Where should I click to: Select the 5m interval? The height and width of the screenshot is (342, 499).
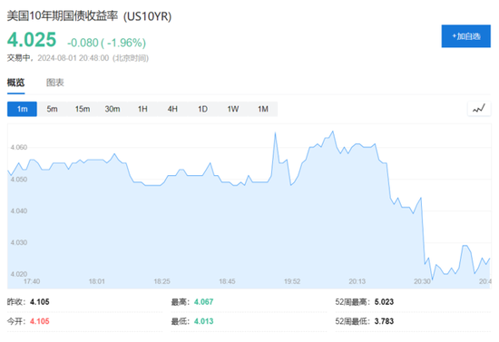53,109
